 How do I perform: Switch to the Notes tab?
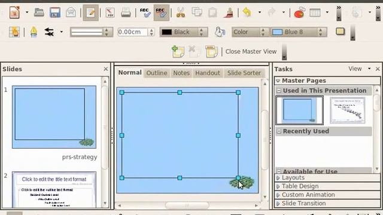[x=181, y=73]
